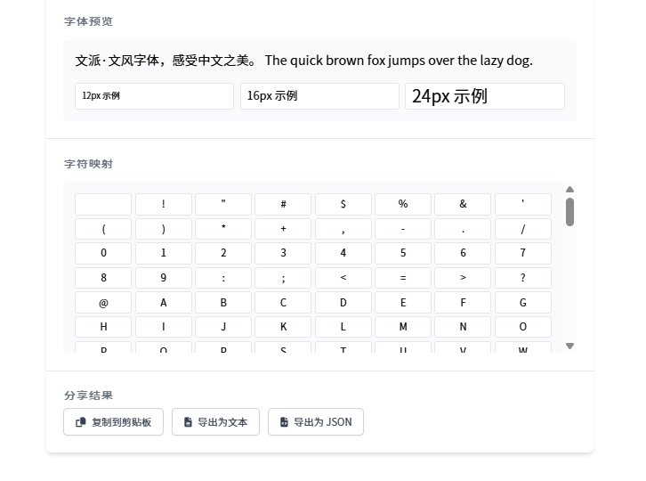The width and height of the screenshot is (646, 481).
Task: Select the letter A character cell
Action: 163,303
